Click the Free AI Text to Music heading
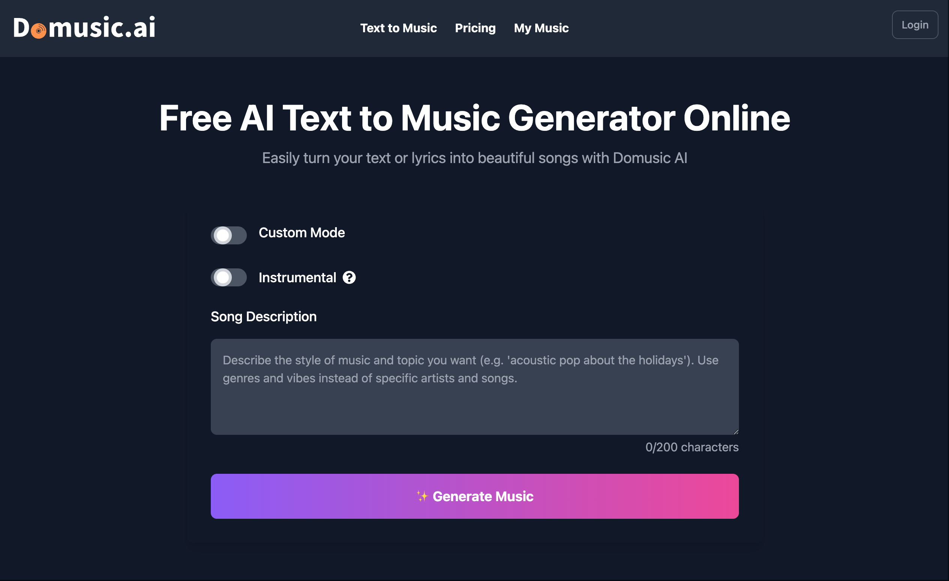 click(474, 118)
